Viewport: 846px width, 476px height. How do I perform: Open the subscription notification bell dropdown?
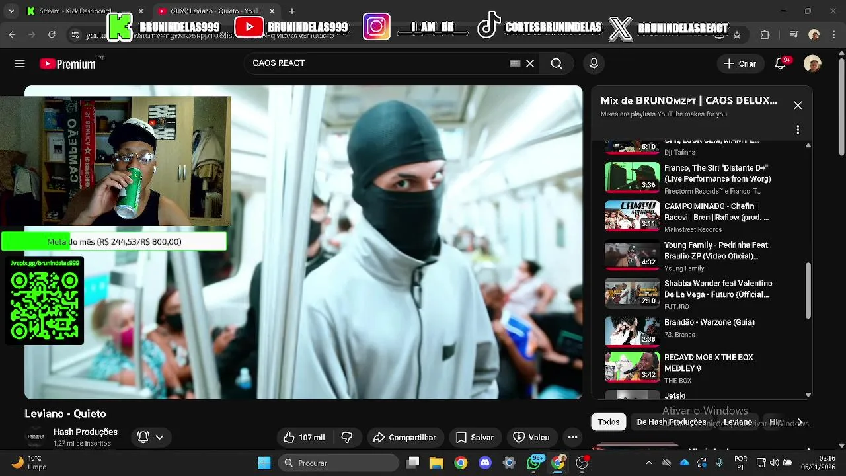(151, 437)
